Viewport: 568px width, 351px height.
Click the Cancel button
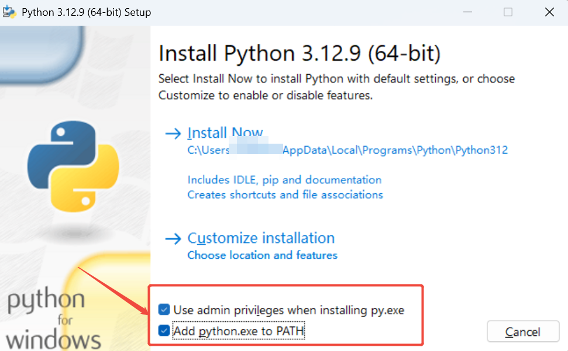coord(523,332)
